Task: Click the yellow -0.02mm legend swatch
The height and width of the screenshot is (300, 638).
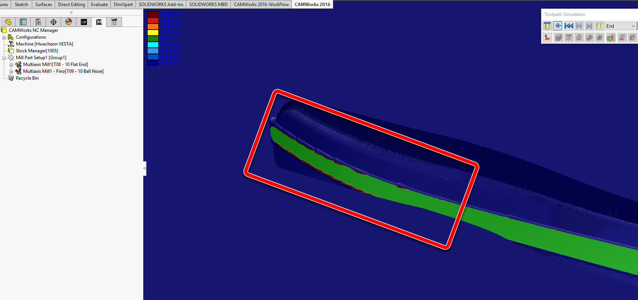Action: point(153,33)
